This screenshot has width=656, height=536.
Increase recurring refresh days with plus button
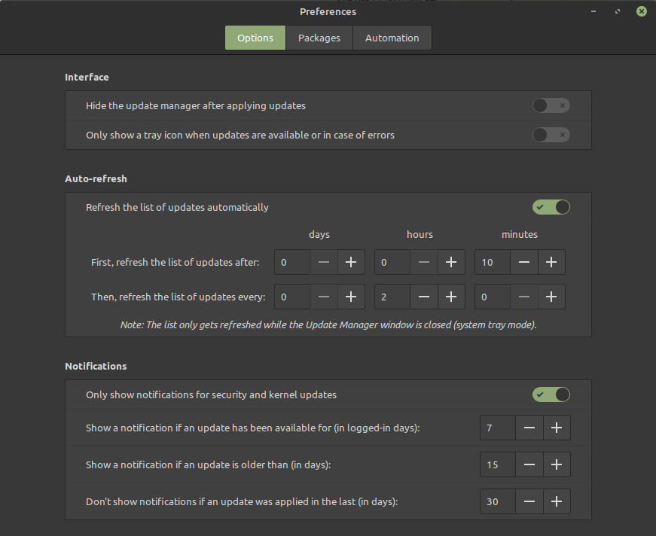coord(351,297)
